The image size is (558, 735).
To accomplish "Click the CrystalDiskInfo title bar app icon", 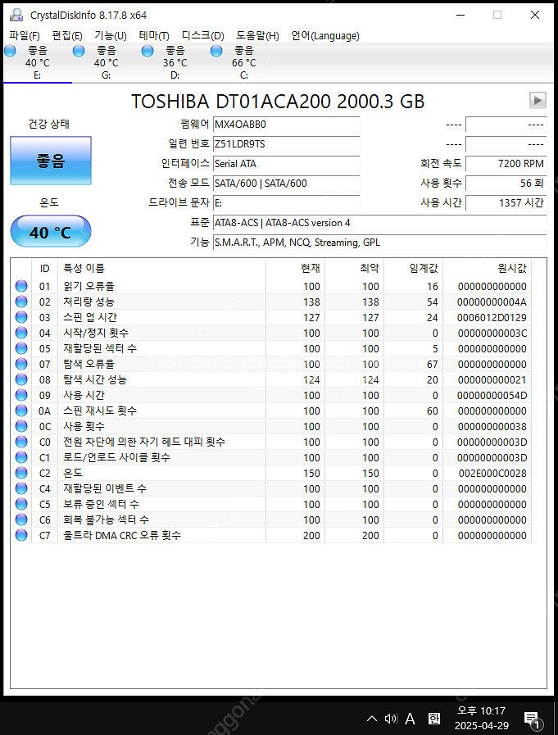I will coord(16,15).
